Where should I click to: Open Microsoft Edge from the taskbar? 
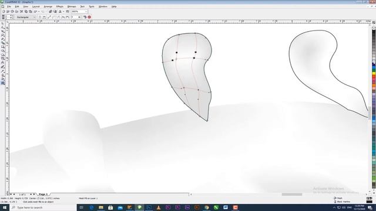coord(92,207)
